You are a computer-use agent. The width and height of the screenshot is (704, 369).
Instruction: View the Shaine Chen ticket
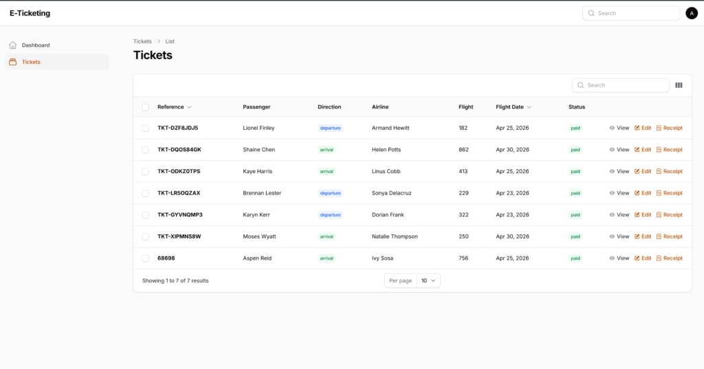click(x=619, y=150)
